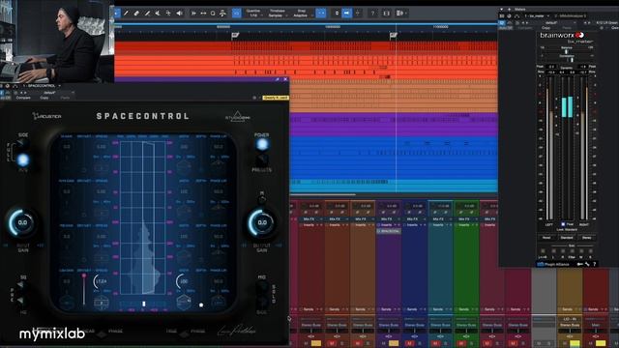Click the 100 dial in SpaceControl display
Viewport: 619px width, 348px height.
point(183,281)
